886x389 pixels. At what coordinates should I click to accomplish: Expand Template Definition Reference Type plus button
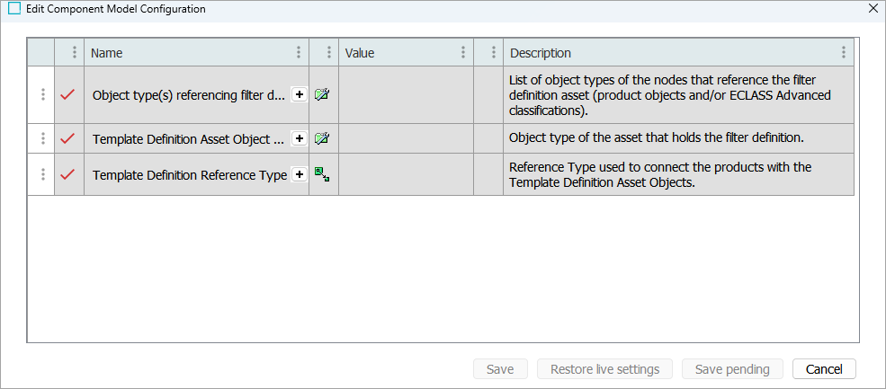tap(299, 174)
